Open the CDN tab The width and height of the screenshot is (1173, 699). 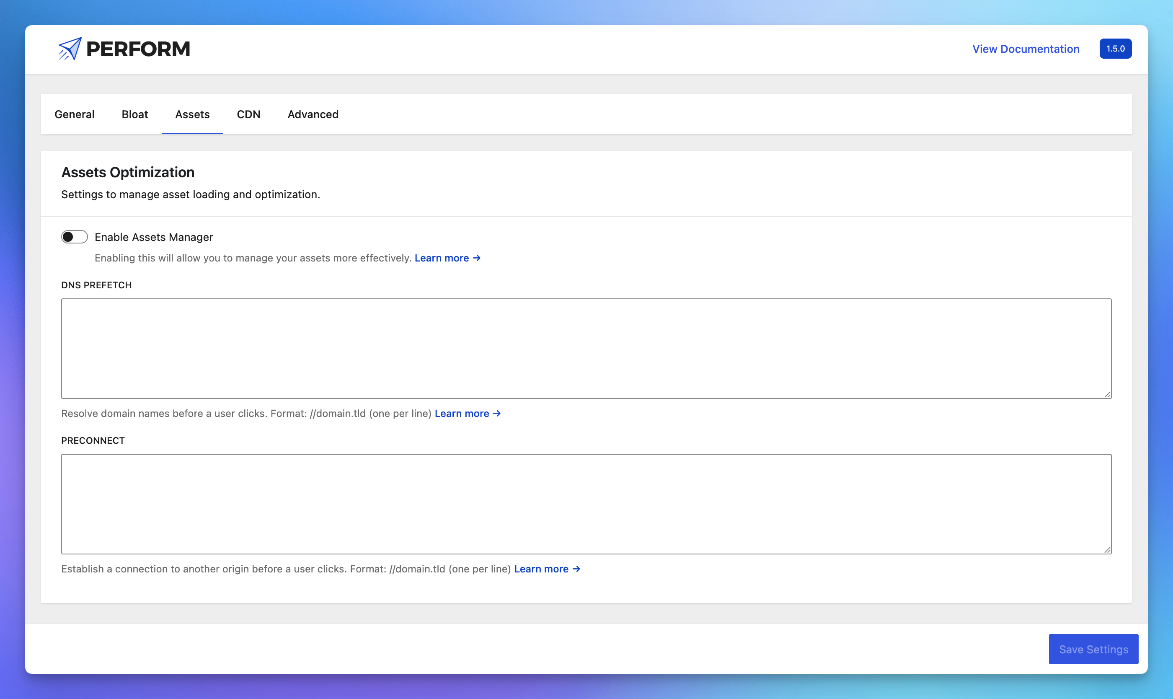248,114
